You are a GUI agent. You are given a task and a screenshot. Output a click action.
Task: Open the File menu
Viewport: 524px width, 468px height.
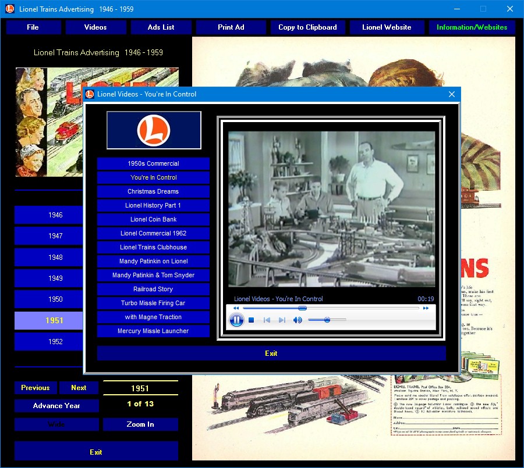point(33,27)
